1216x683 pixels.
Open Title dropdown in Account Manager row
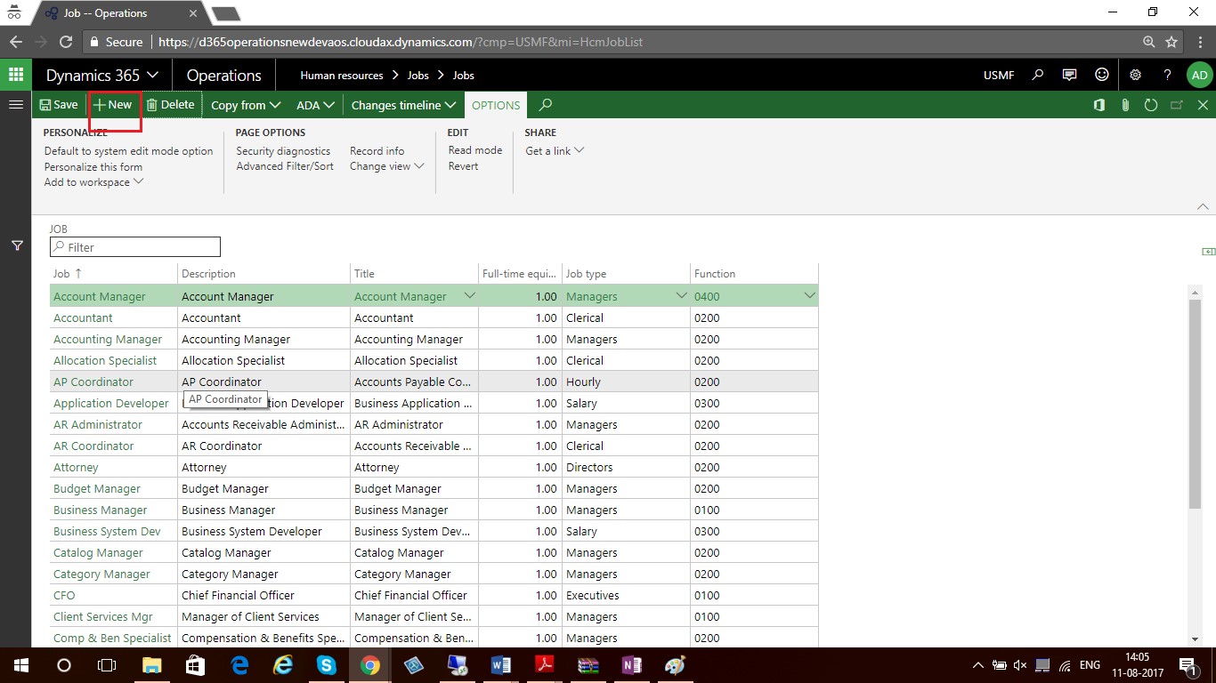470,296
